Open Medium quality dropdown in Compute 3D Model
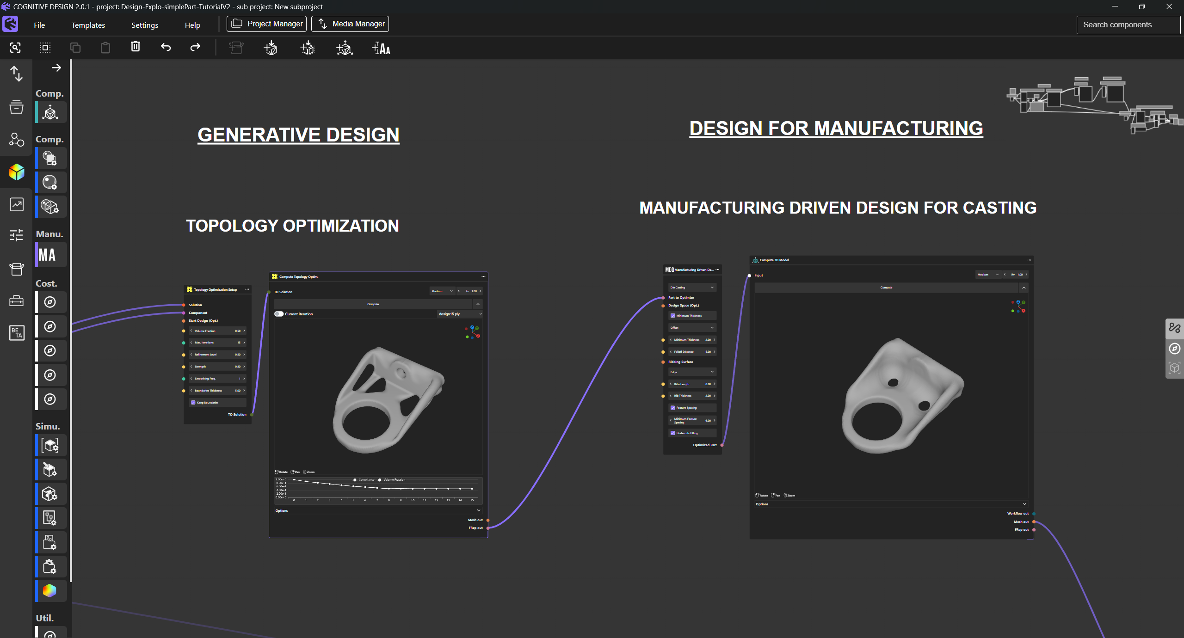Image resolution: width=1184 pixels, height=638 pixels. pyautogui.click(x=988, y=275)
